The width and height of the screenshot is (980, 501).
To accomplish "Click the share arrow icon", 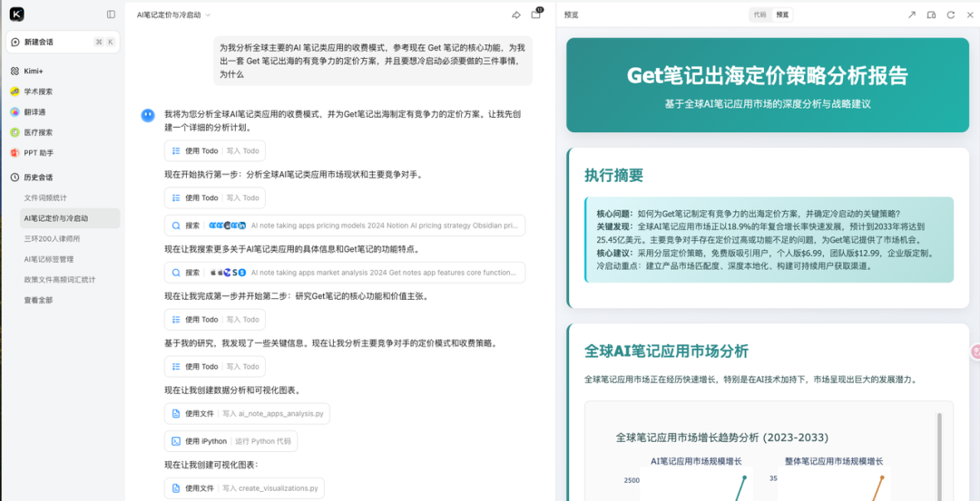I will [x=516, y=15].
